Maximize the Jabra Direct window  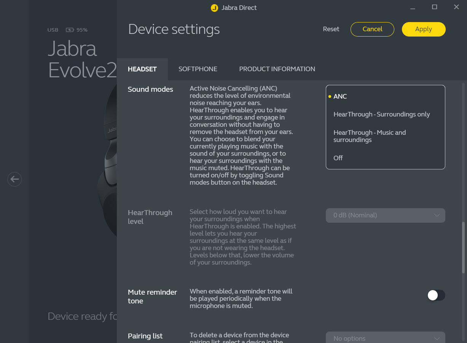(434, 7)
